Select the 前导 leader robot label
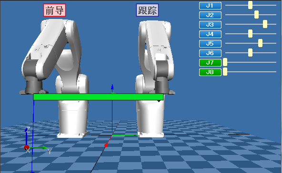 (x=54, y=10)
